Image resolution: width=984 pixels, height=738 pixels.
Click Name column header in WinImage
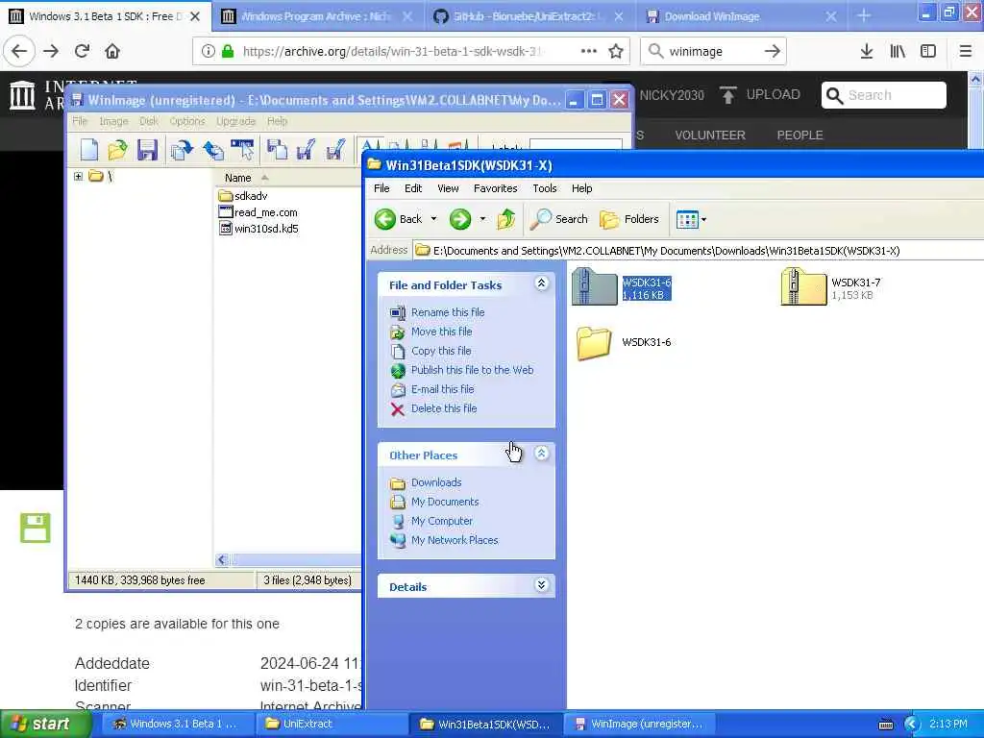238,178
